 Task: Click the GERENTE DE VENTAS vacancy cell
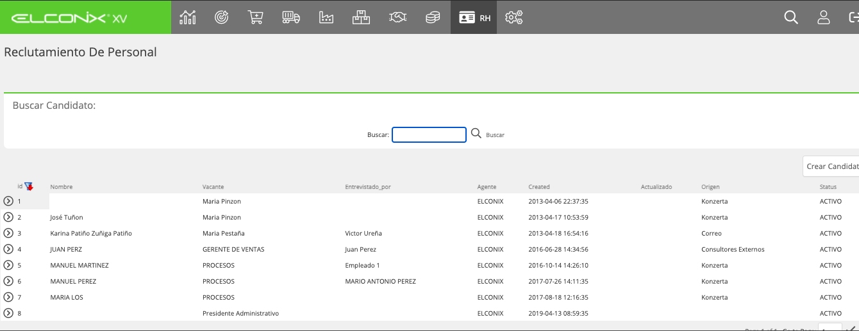(233, 250)
